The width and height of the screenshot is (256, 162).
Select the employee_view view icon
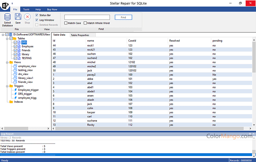[x=15, y=66]
